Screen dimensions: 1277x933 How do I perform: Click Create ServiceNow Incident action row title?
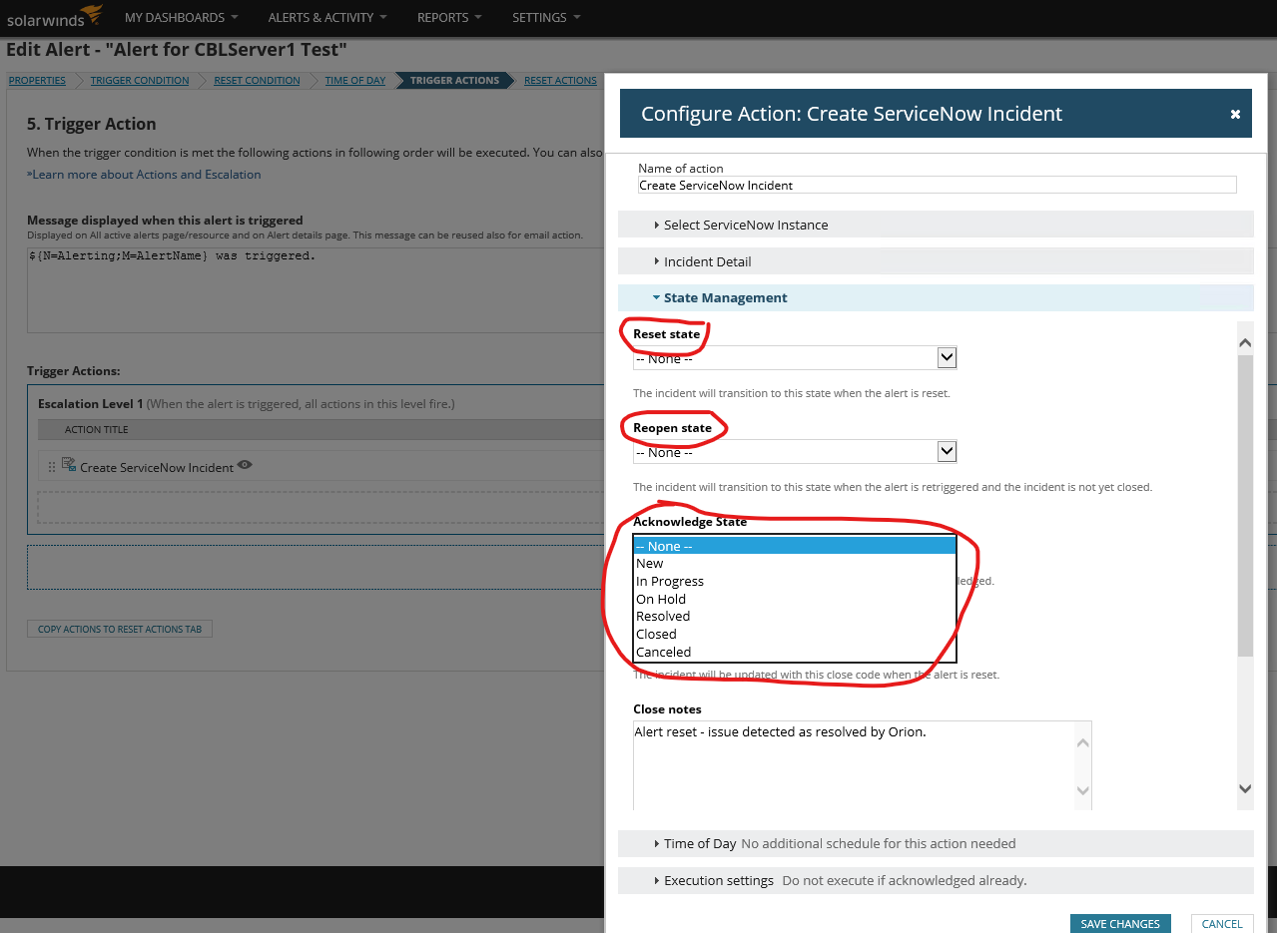pyautogui.click(x=157, y=467)
